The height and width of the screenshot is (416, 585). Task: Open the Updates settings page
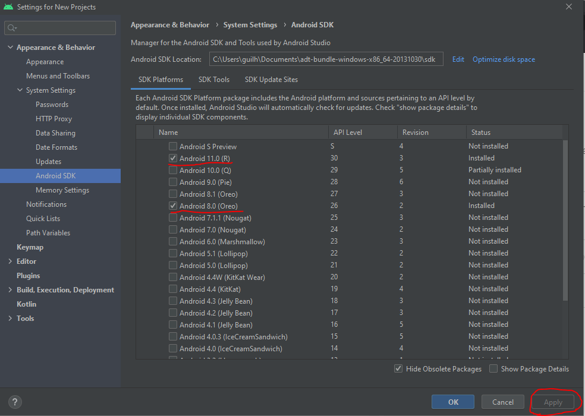[48, 161]
